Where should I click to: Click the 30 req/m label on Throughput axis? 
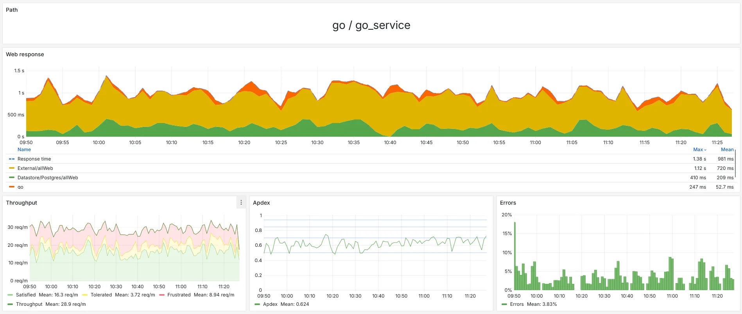click(x=18, y=227)
